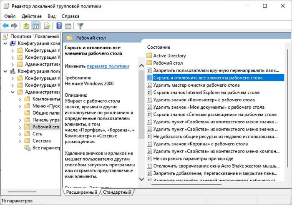Collapse the 'Конфигурация компьютера' node
Image resolution: width=292 pixels, height=205 pixels.
click(5, 43)
